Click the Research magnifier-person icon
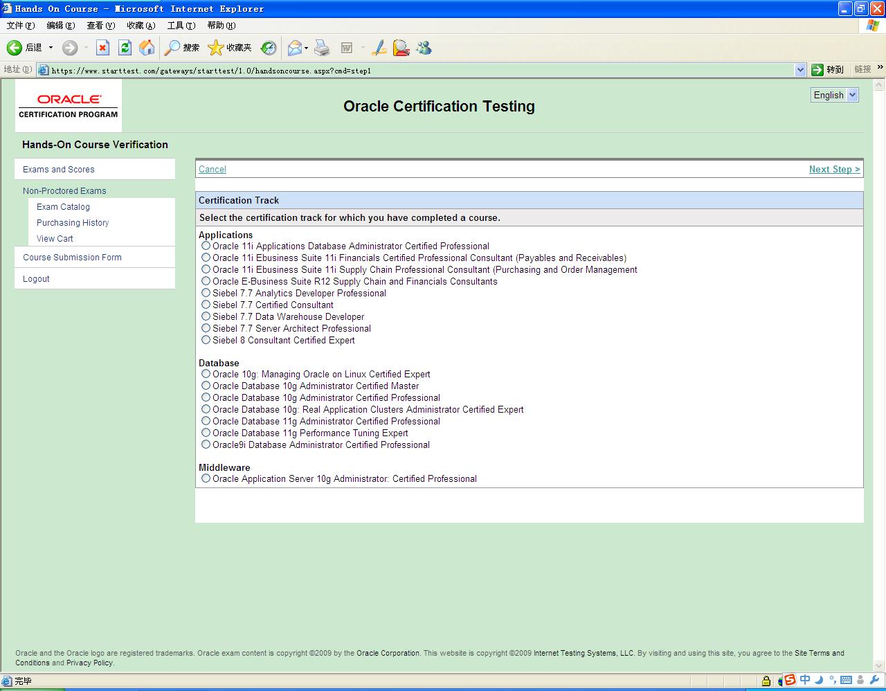886x691 pixels. point(401,48)
